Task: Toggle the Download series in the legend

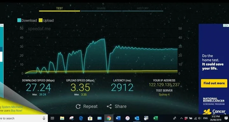Action: [27, 20]
